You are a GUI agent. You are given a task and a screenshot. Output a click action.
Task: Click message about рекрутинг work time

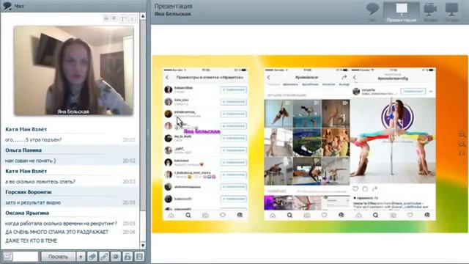point(61,223)
